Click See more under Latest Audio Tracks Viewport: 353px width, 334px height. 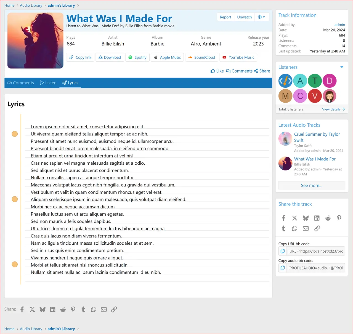[x=311, y=185]
